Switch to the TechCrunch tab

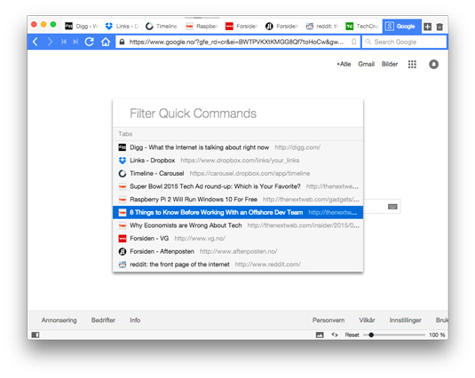pyautogui.click(x=361, y=27)
